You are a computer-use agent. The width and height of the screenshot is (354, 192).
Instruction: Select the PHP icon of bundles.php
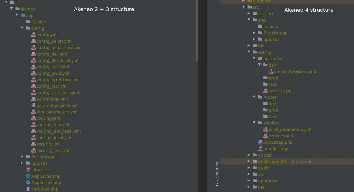(x=260, y=149)
